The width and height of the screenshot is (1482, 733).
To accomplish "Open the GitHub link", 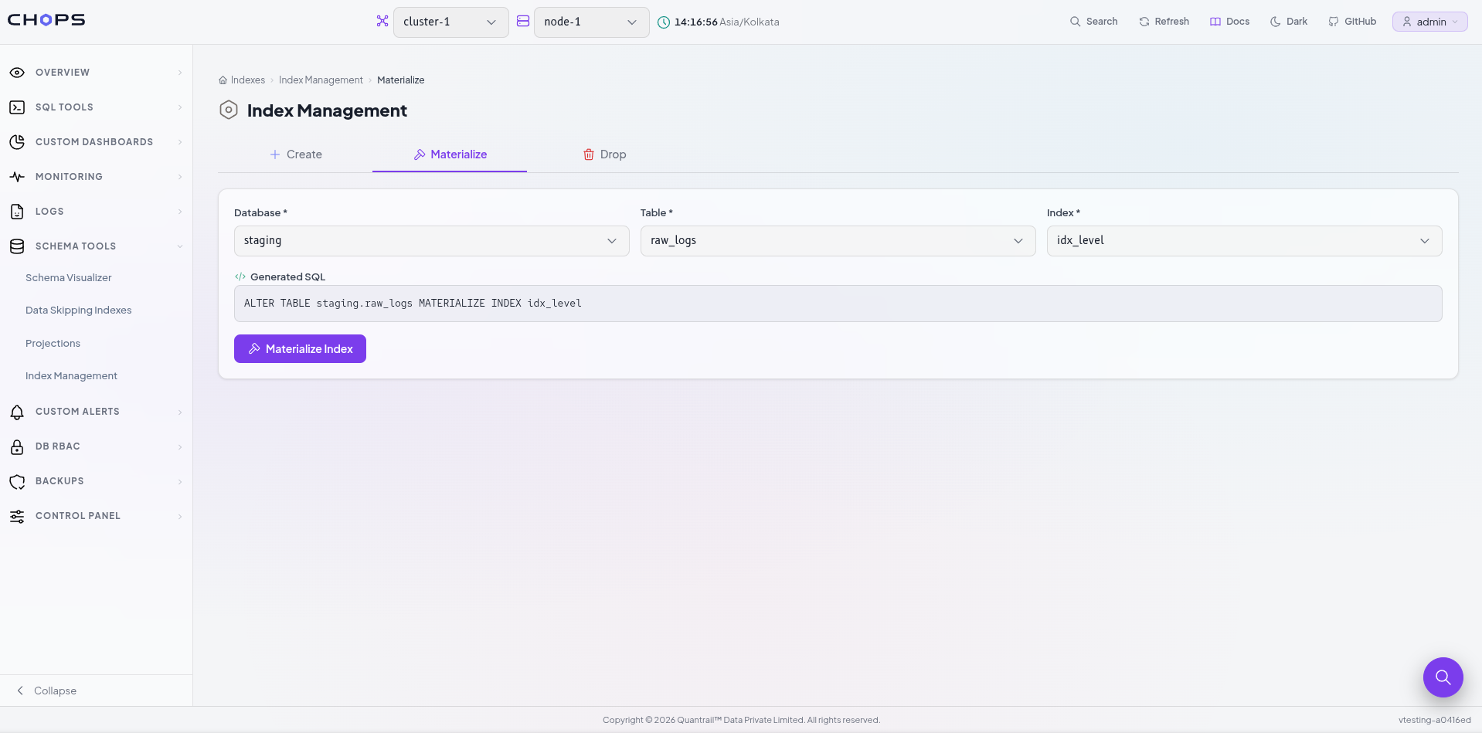I will coord(1352,22).
